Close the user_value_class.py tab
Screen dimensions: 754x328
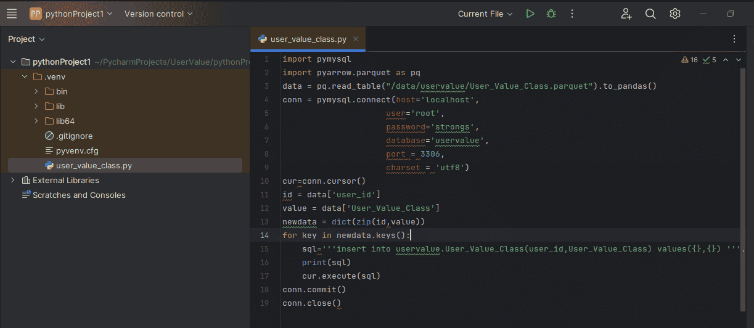pos(356,39)
